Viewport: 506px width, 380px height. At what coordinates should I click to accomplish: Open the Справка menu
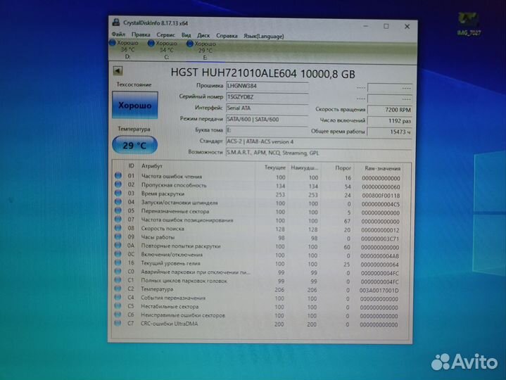(227, 35)
